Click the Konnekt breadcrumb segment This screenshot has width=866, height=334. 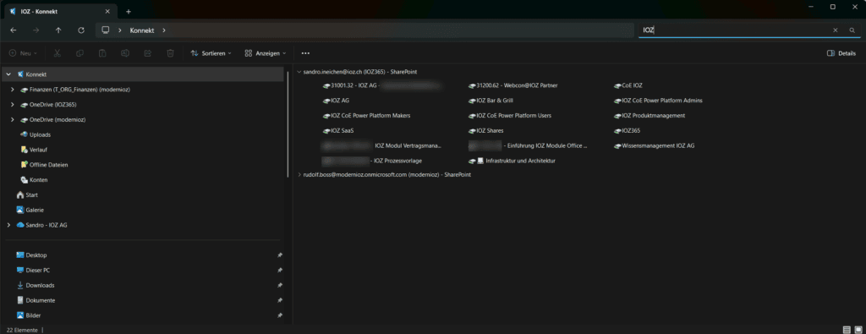(x=142, y=30)
